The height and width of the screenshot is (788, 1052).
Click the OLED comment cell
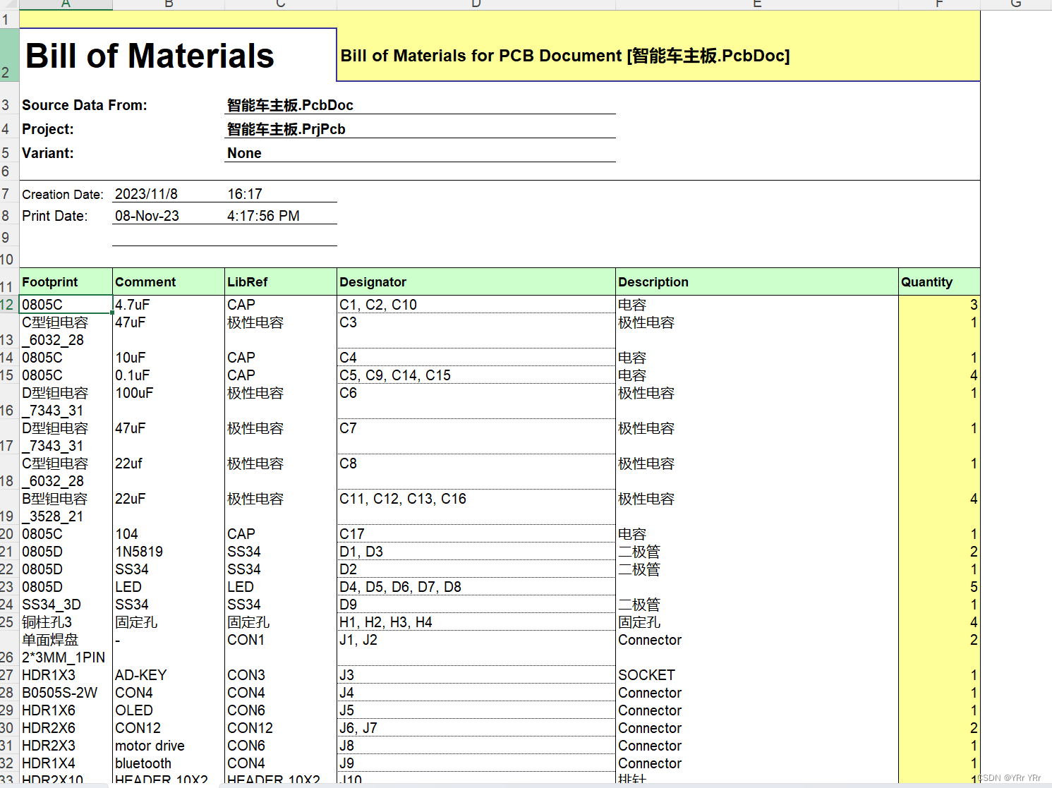169,710
